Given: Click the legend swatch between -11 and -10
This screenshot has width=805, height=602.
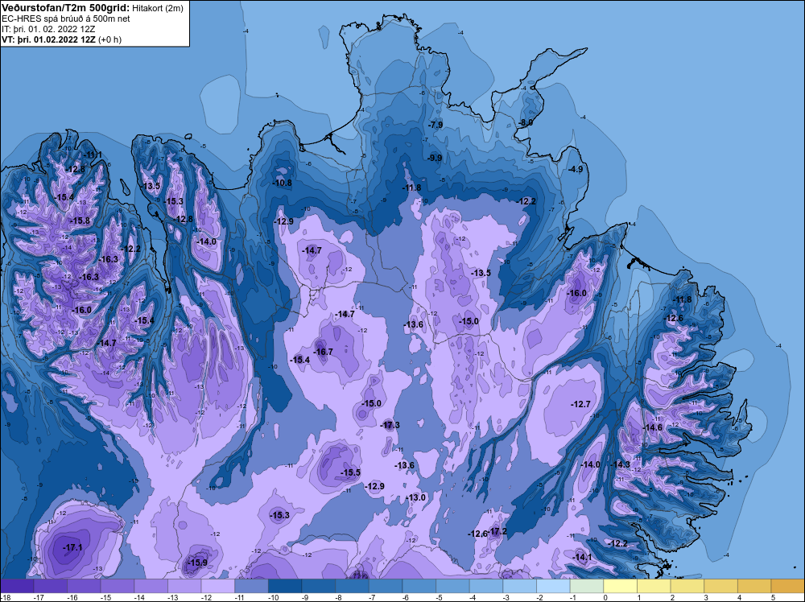Looking at the screenshot, I should click(251, 586).
